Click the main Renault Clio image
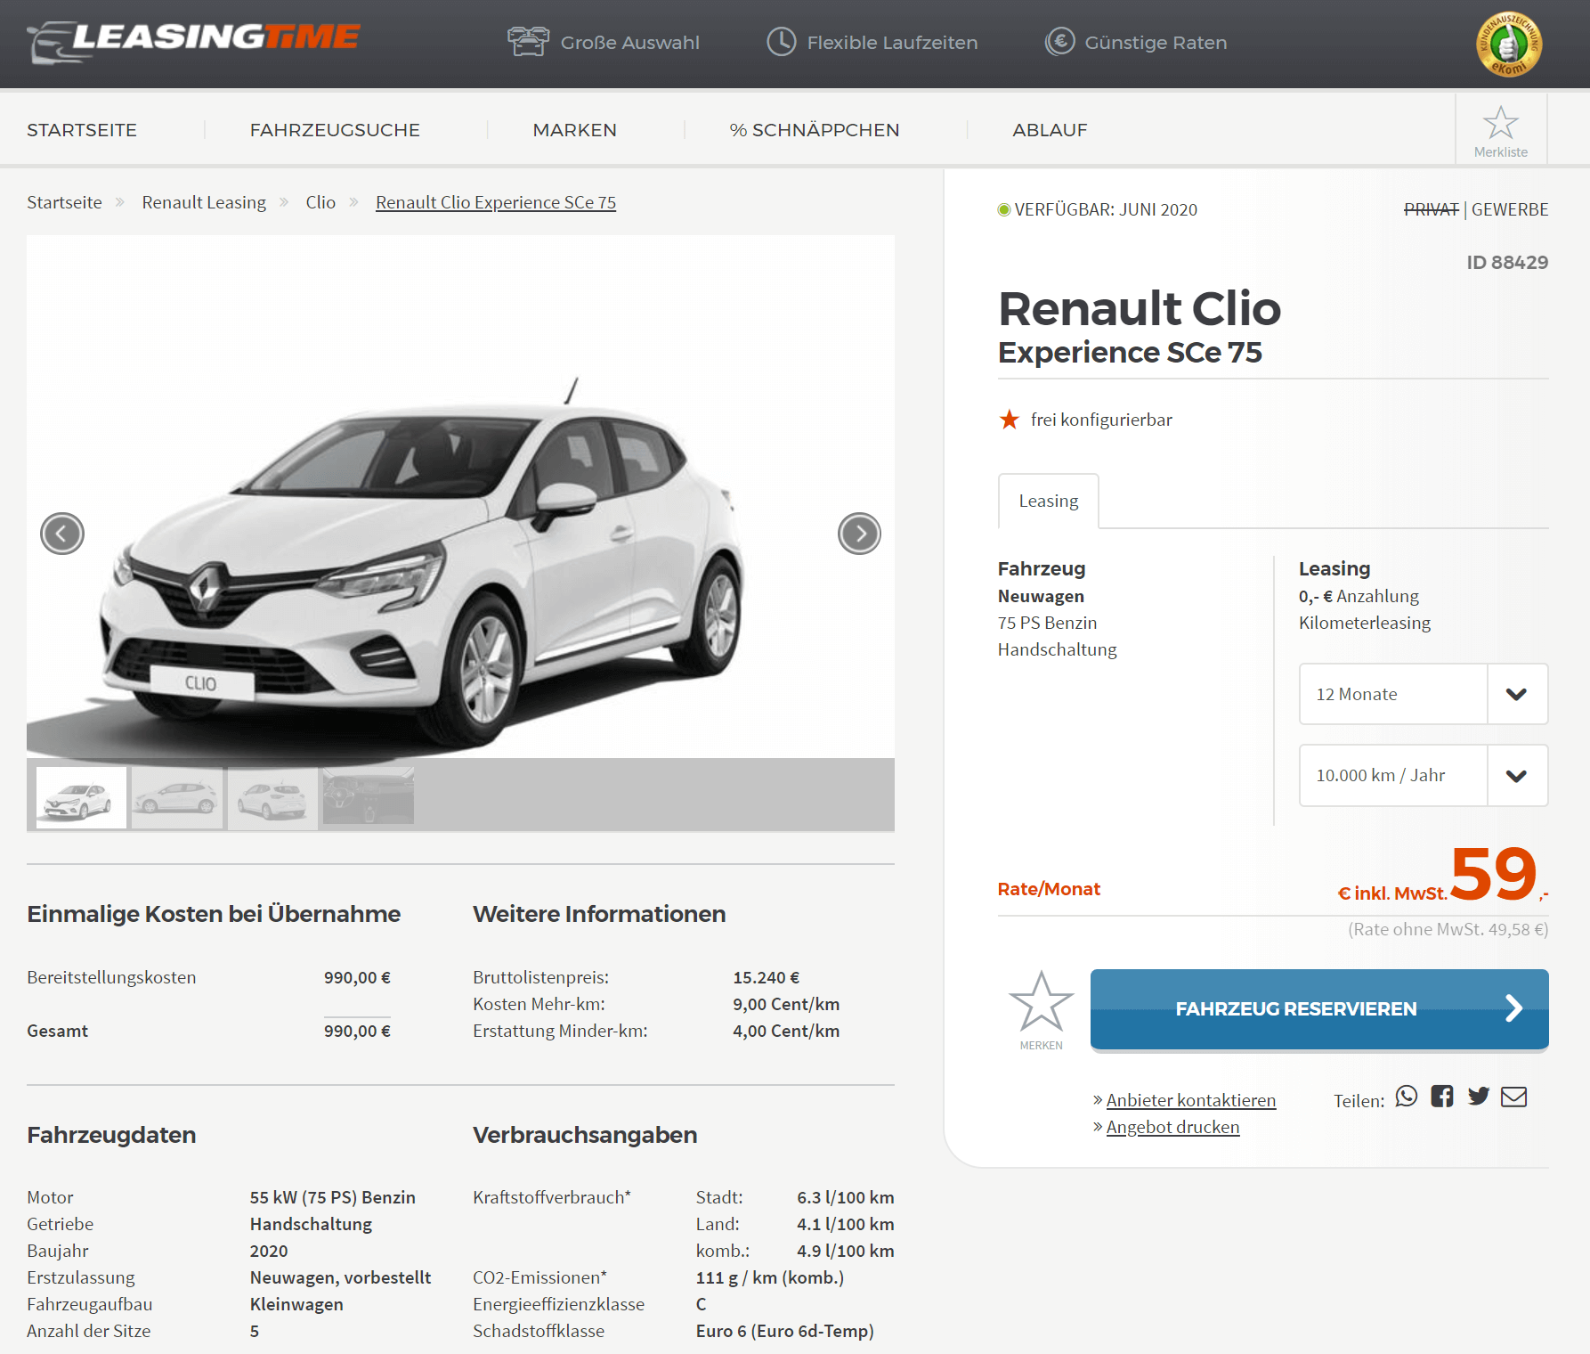Viewport: 1590px width, 1354px height. click(460, 497)
